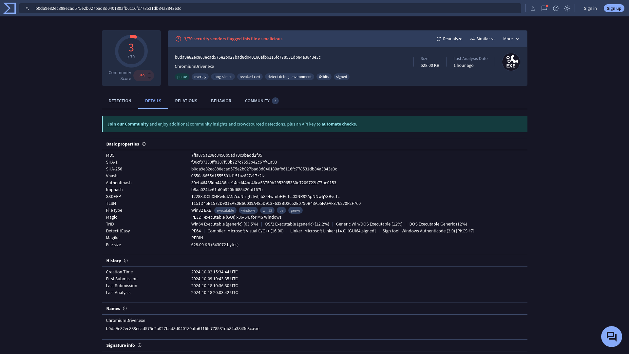
Task: Go to the BEHAVIOR tab
Action: point(221,101)
